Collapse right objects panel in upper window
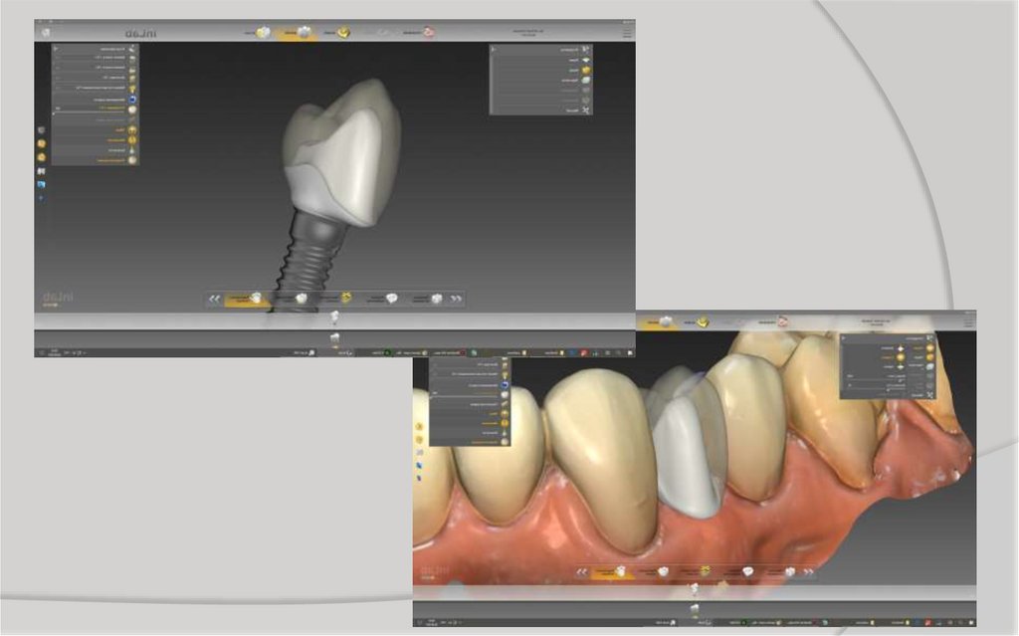 [x=494, y=49]
